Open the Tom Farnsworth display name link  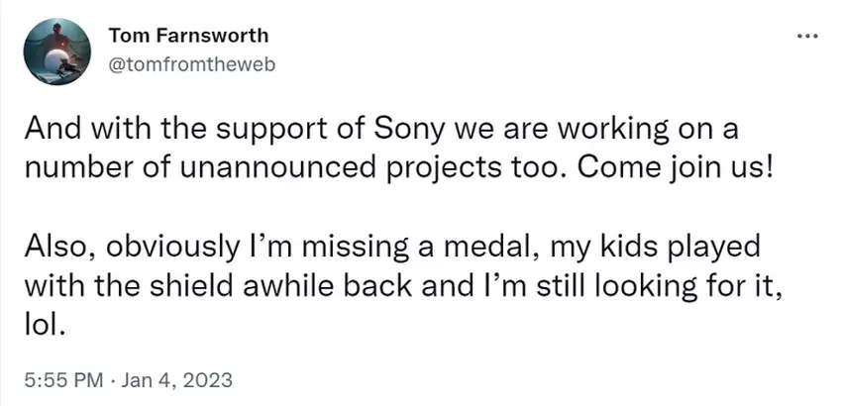(188, 37)
